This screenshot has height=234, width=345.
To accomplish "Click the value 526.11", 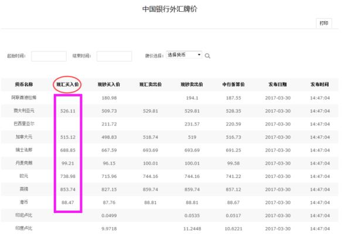I will coord(68,111).
